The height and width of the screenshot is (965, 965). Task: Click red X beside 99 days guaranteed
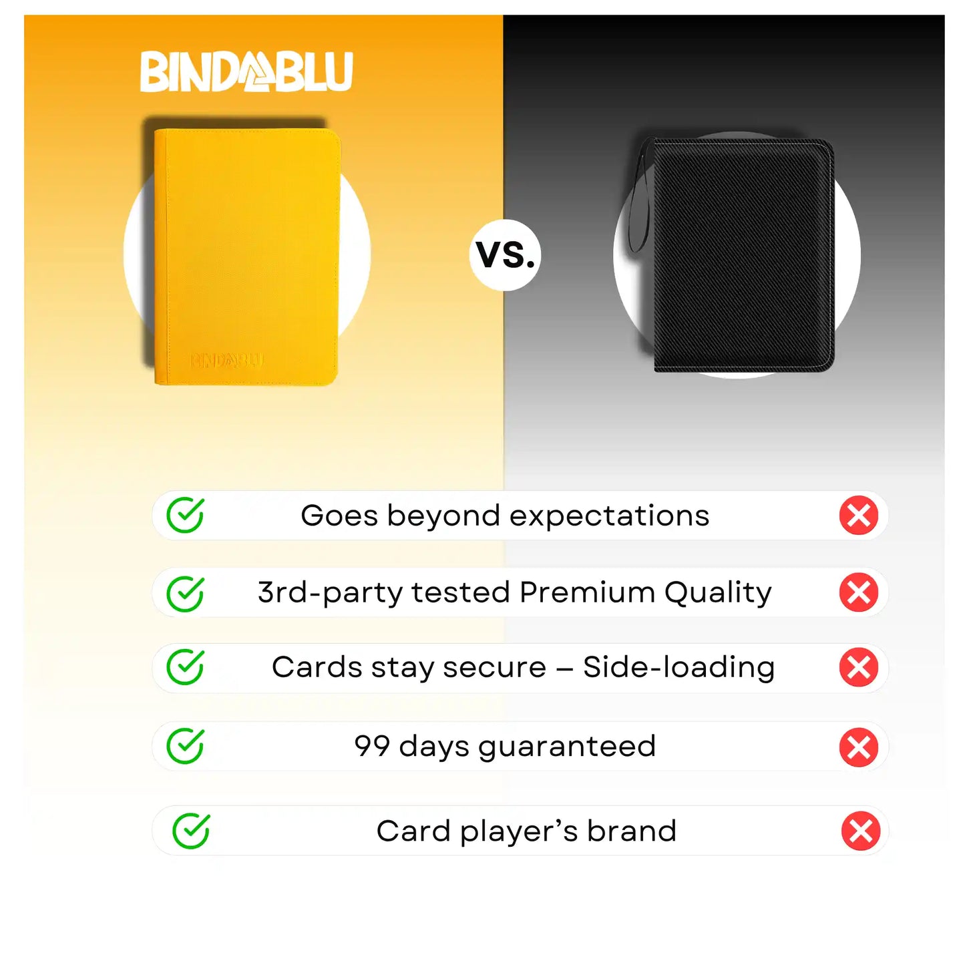[x=858, y=747]
